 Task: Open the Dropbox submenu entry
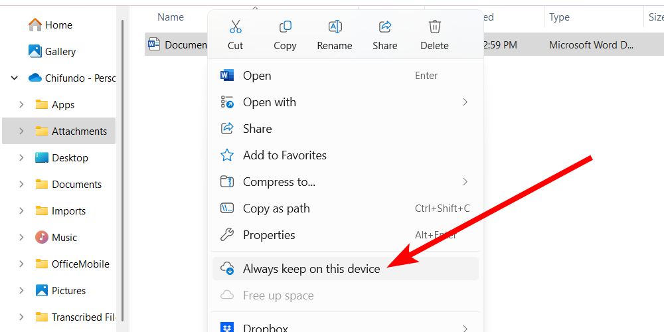[345, 327]
